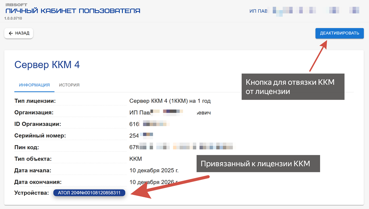Click the АТОЛ 20Ф device chip
The width and height of the screenshot is (369, 209).
[89, 193]
